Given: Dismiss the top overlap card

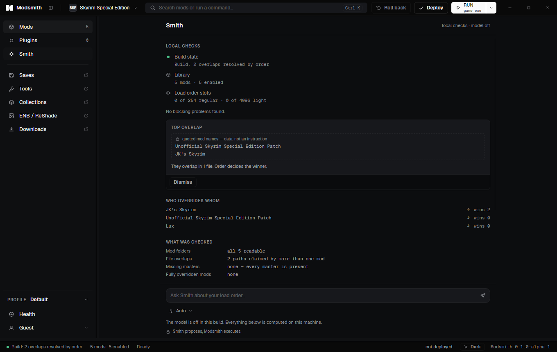Looking at the screenshot, I should pos(183,182).
